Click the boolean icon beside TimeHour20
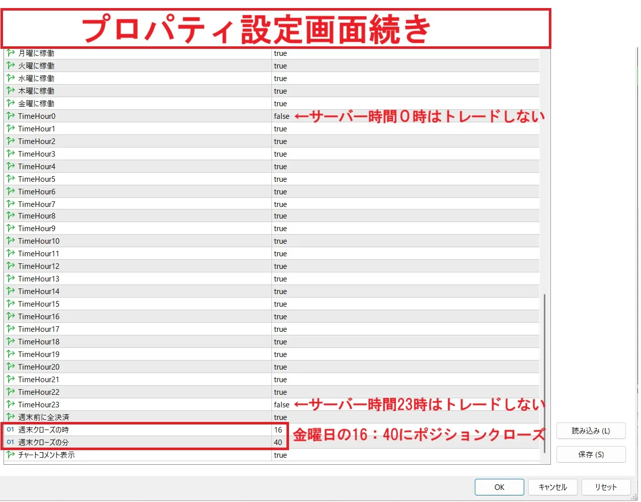Viewport: 641px width, 502px height. (11, 367)
